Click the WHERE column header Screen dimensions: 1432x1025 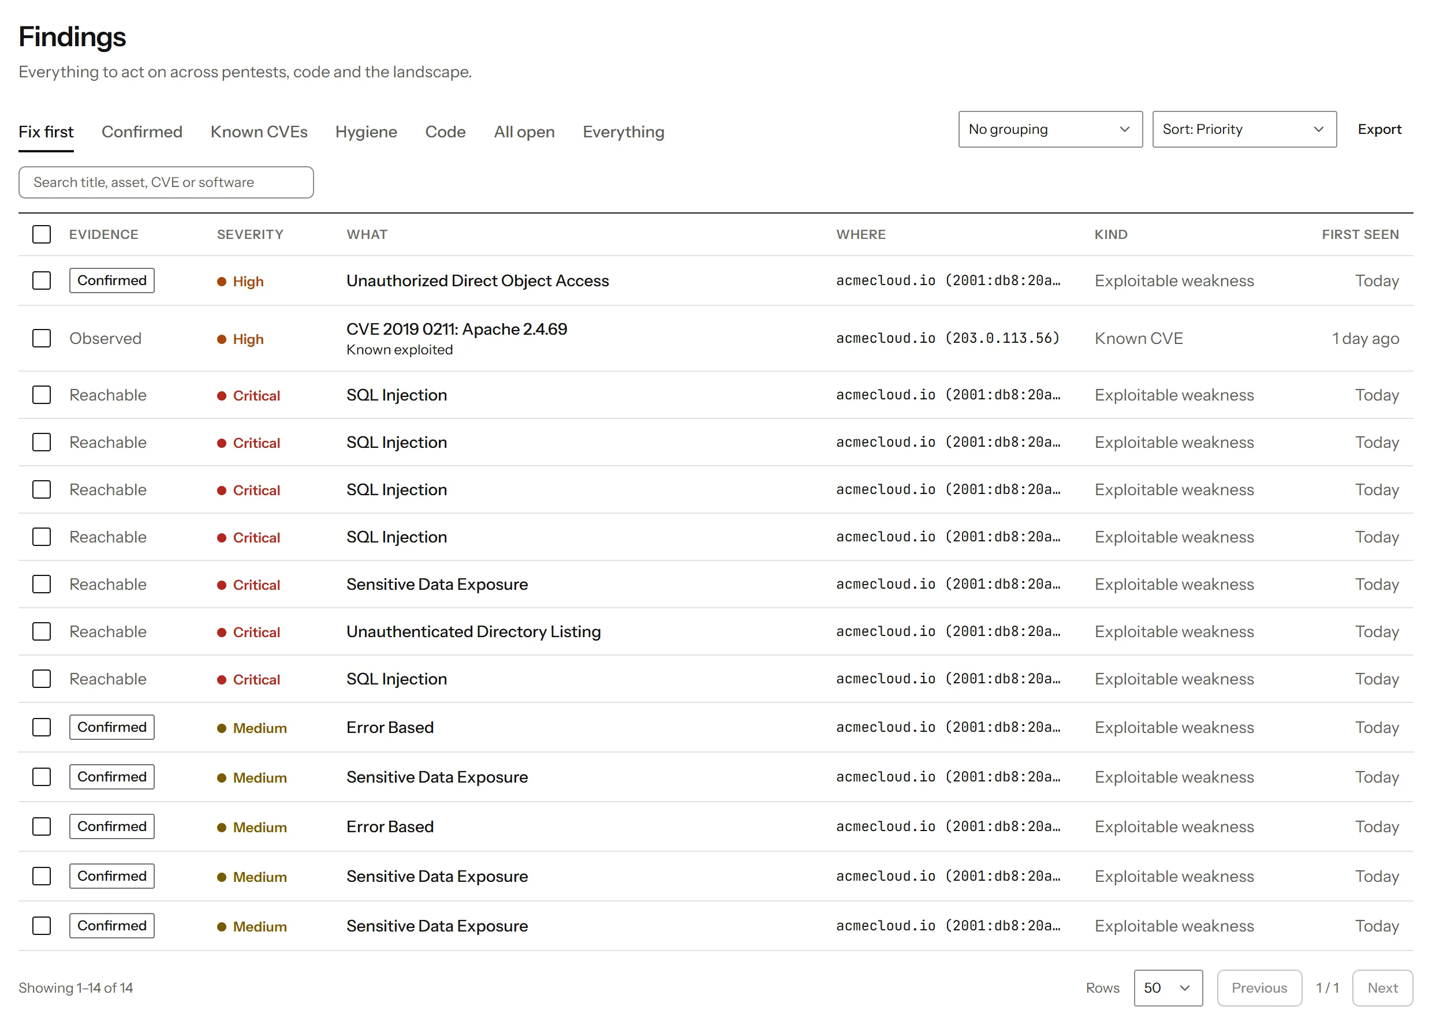click(860, 234)
